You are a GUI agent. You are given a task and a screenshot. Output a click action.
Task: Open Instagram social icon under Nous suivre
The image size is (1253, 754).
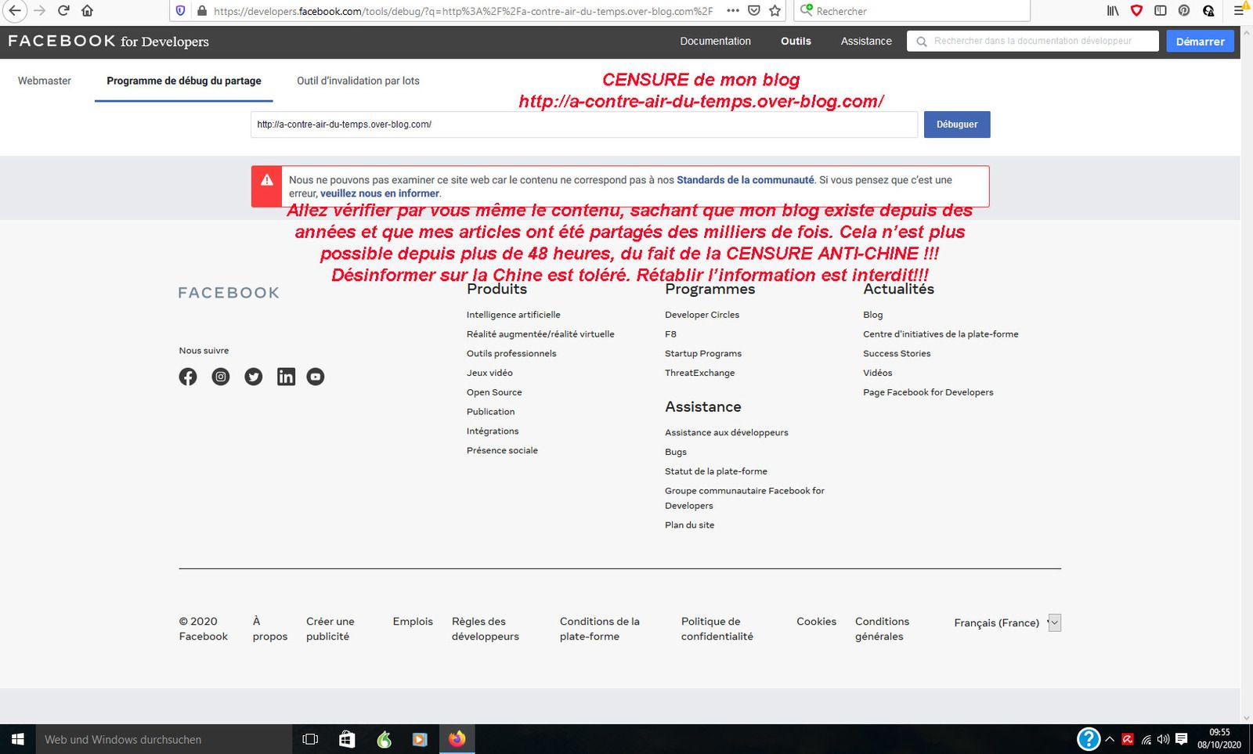[x=221, y=377]
